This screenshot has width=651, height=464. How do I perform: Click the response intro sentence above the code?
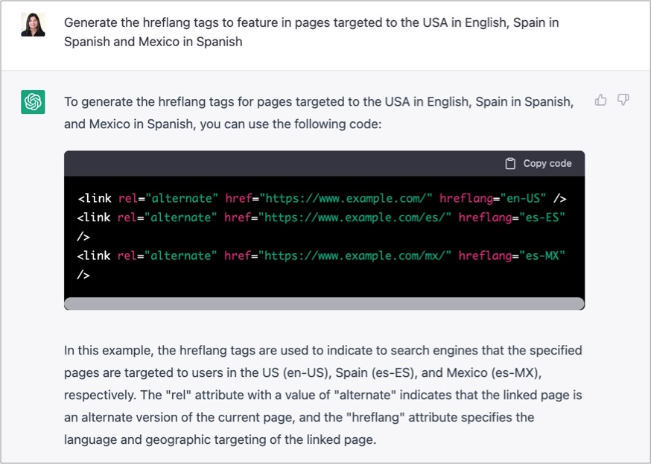[x=318, y=112]
